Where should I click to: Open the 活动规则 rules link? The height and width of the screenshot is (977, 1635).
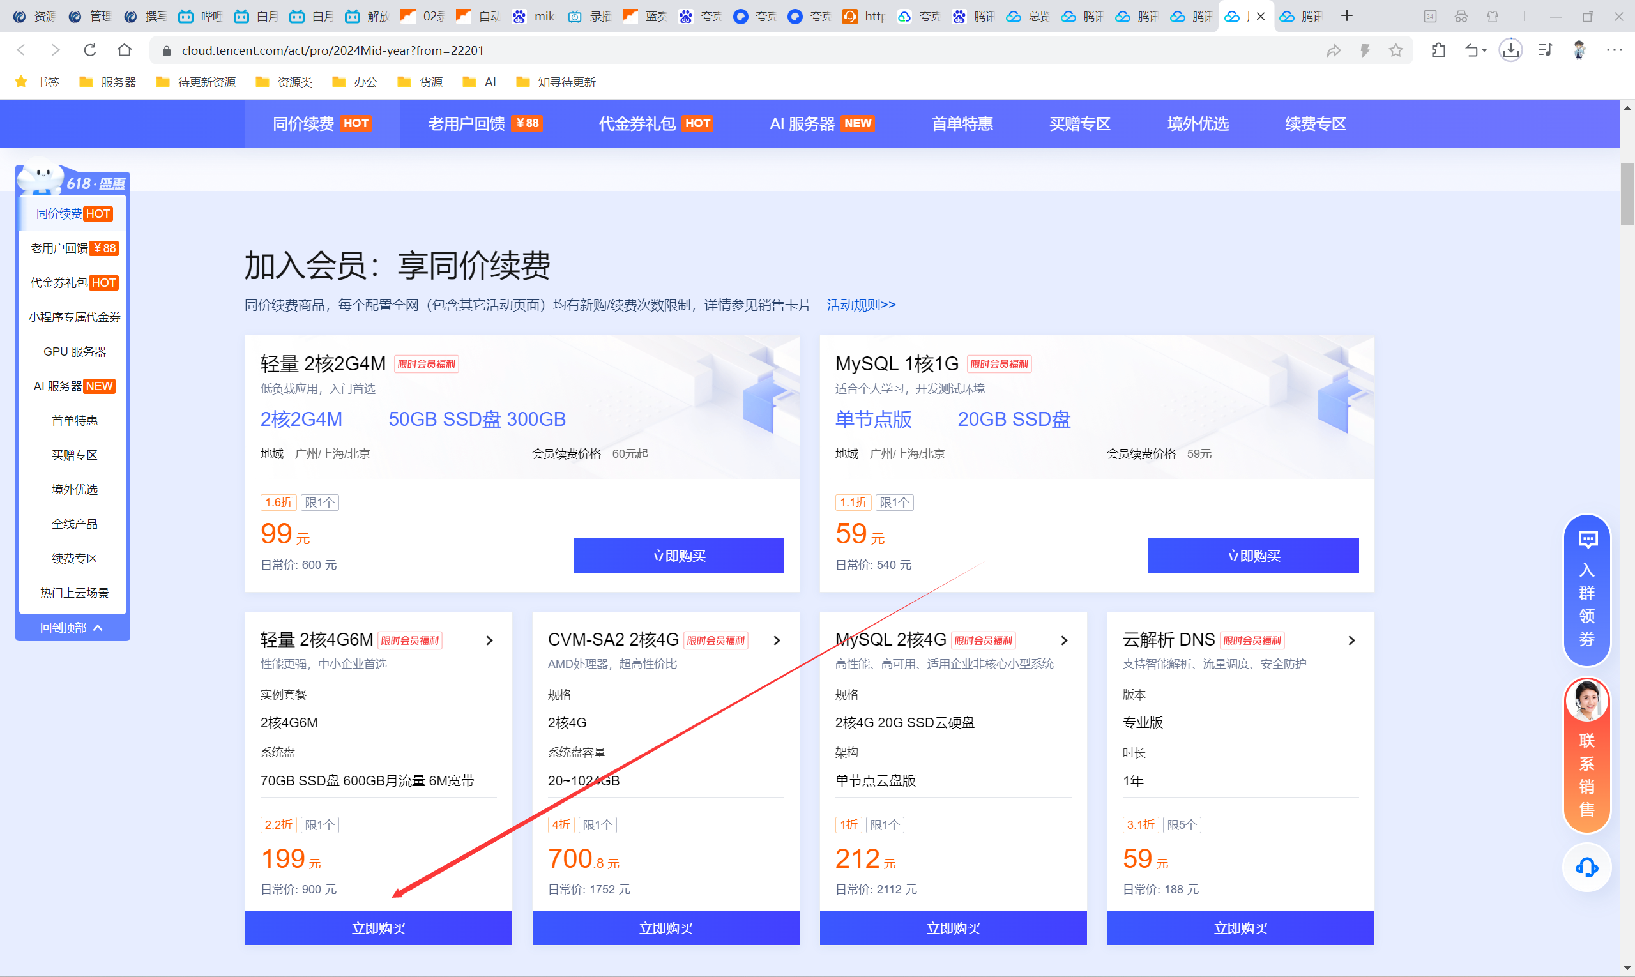pos(861,304)
